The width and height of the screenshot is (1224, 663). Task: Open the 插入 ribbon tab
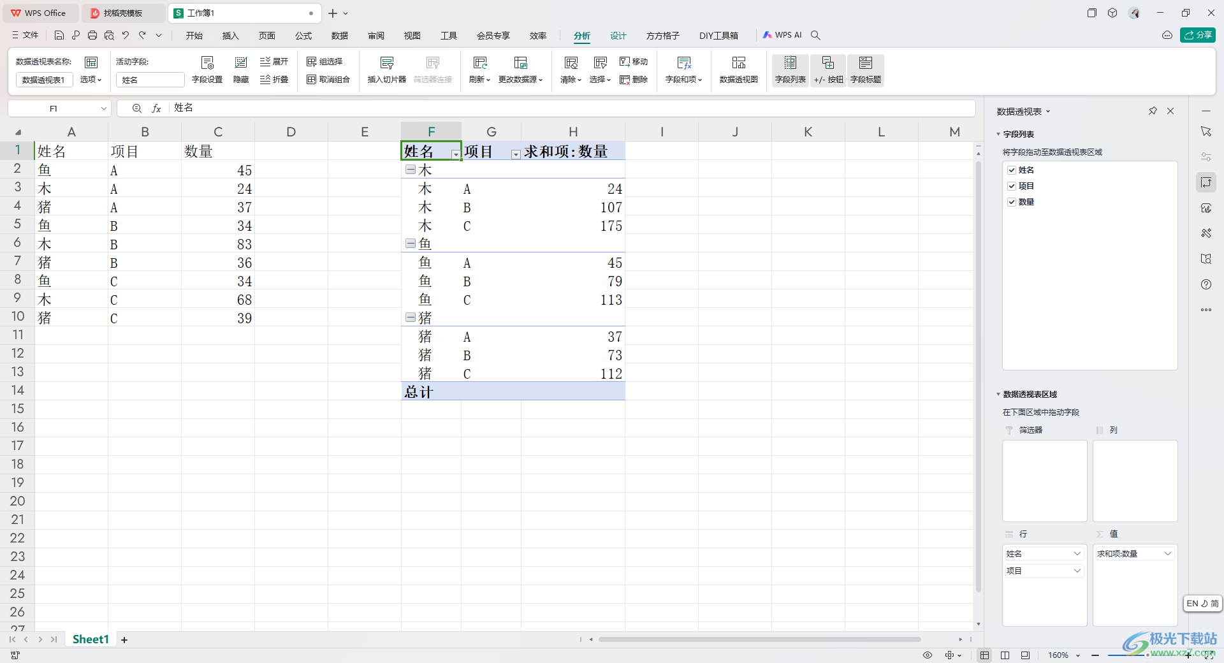coord(230,36)
